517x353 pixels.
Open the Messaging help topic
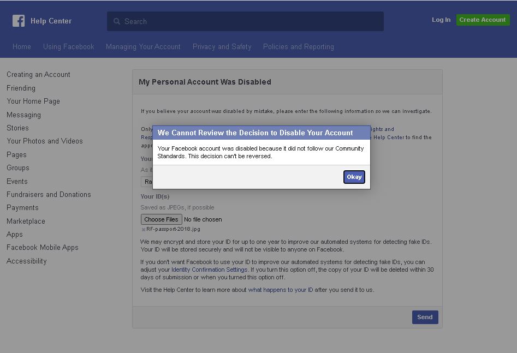(x=23, y=115)
